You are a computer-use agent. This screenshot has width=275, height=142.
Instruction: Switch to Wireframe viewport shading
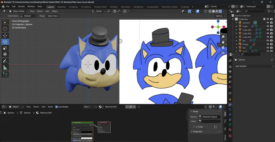tap(210, 11)
